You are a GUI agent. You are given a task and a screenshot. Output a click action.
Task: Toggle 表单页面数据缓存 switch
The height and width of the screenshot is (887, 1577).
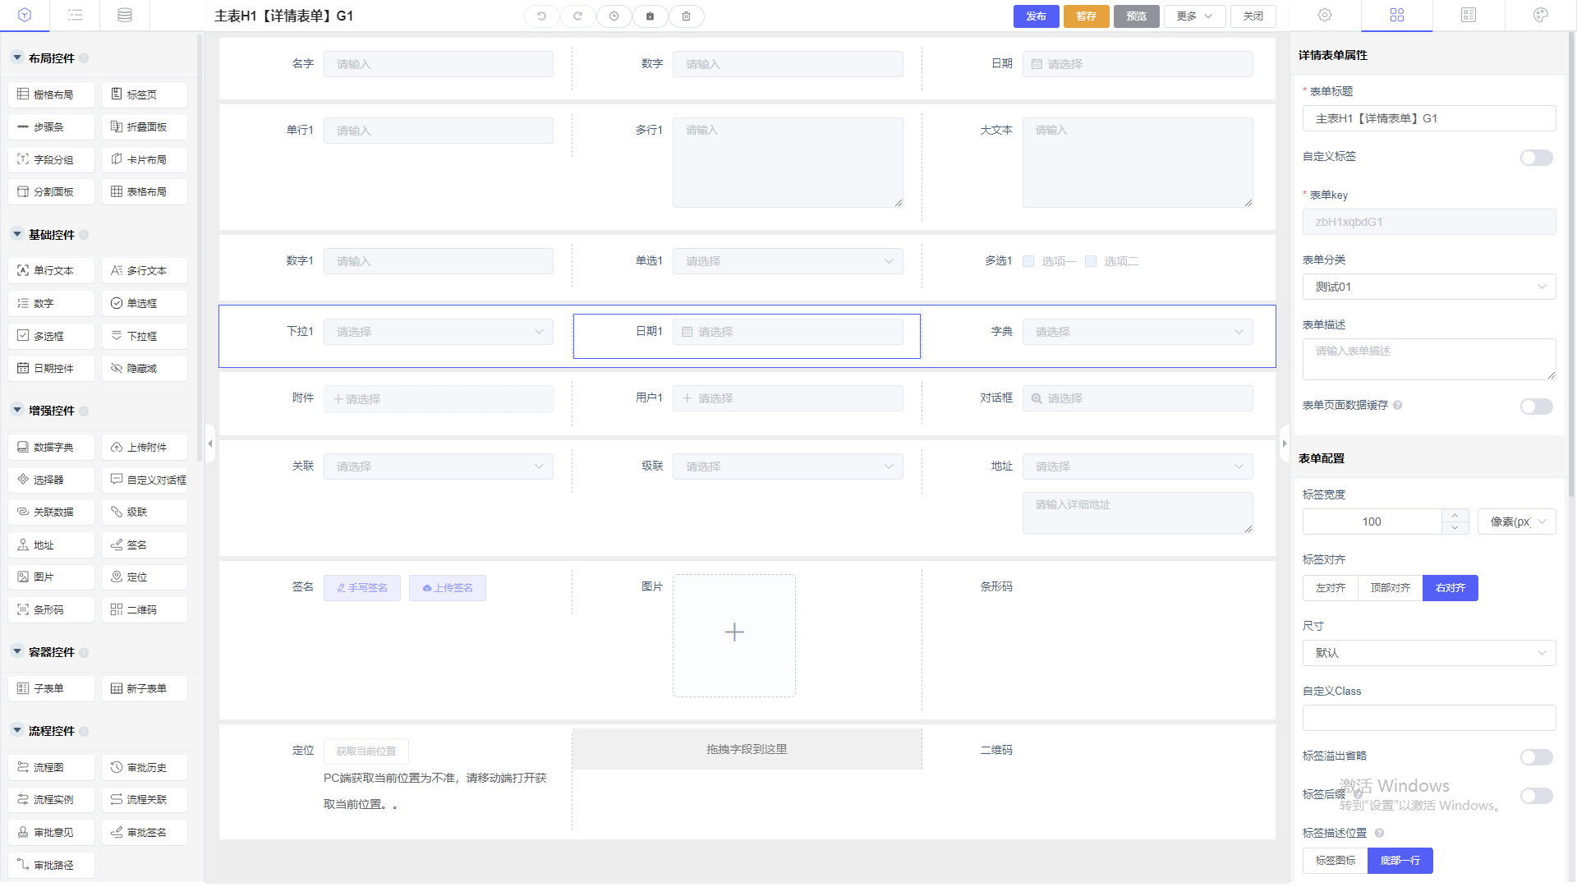(x=1536, y=406)
